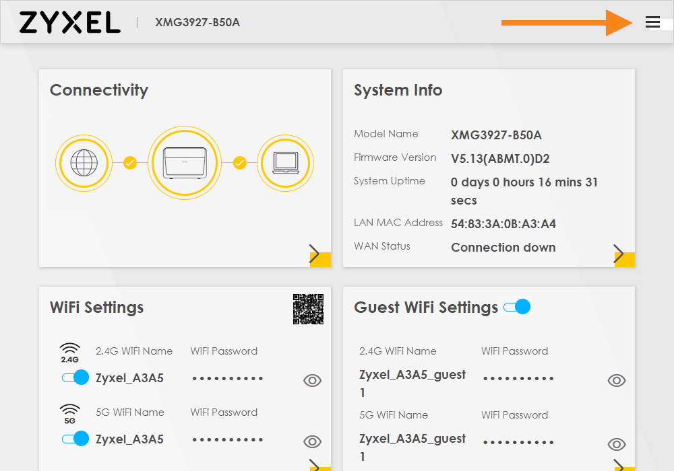The width and height of the screenshot is (674, 471).
Task: Expand the WiFi Settings card arrow
Action: pyautogui.click(x=316, y=464)
